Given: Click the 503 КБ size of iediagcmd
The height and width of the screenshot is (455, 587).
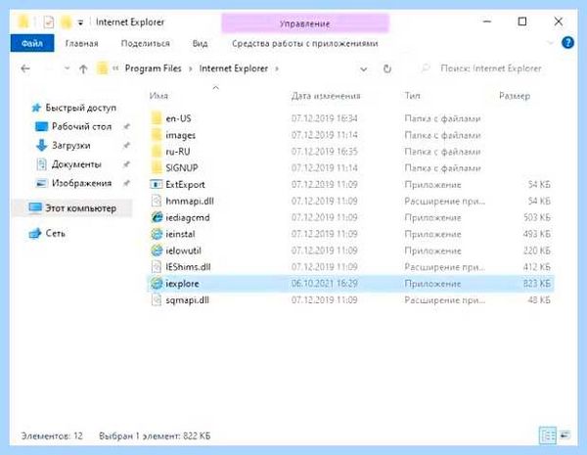Looking at the screenshot, I should click(x=537, y=217).
